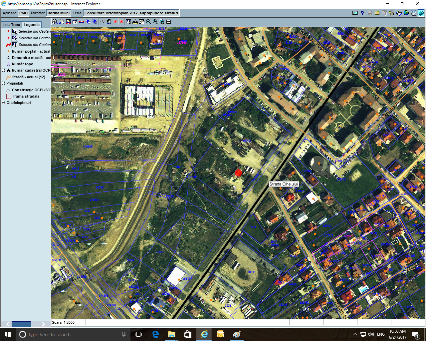
Task: Click the Strada Ciheiului map label
Action: pos(284,184)
